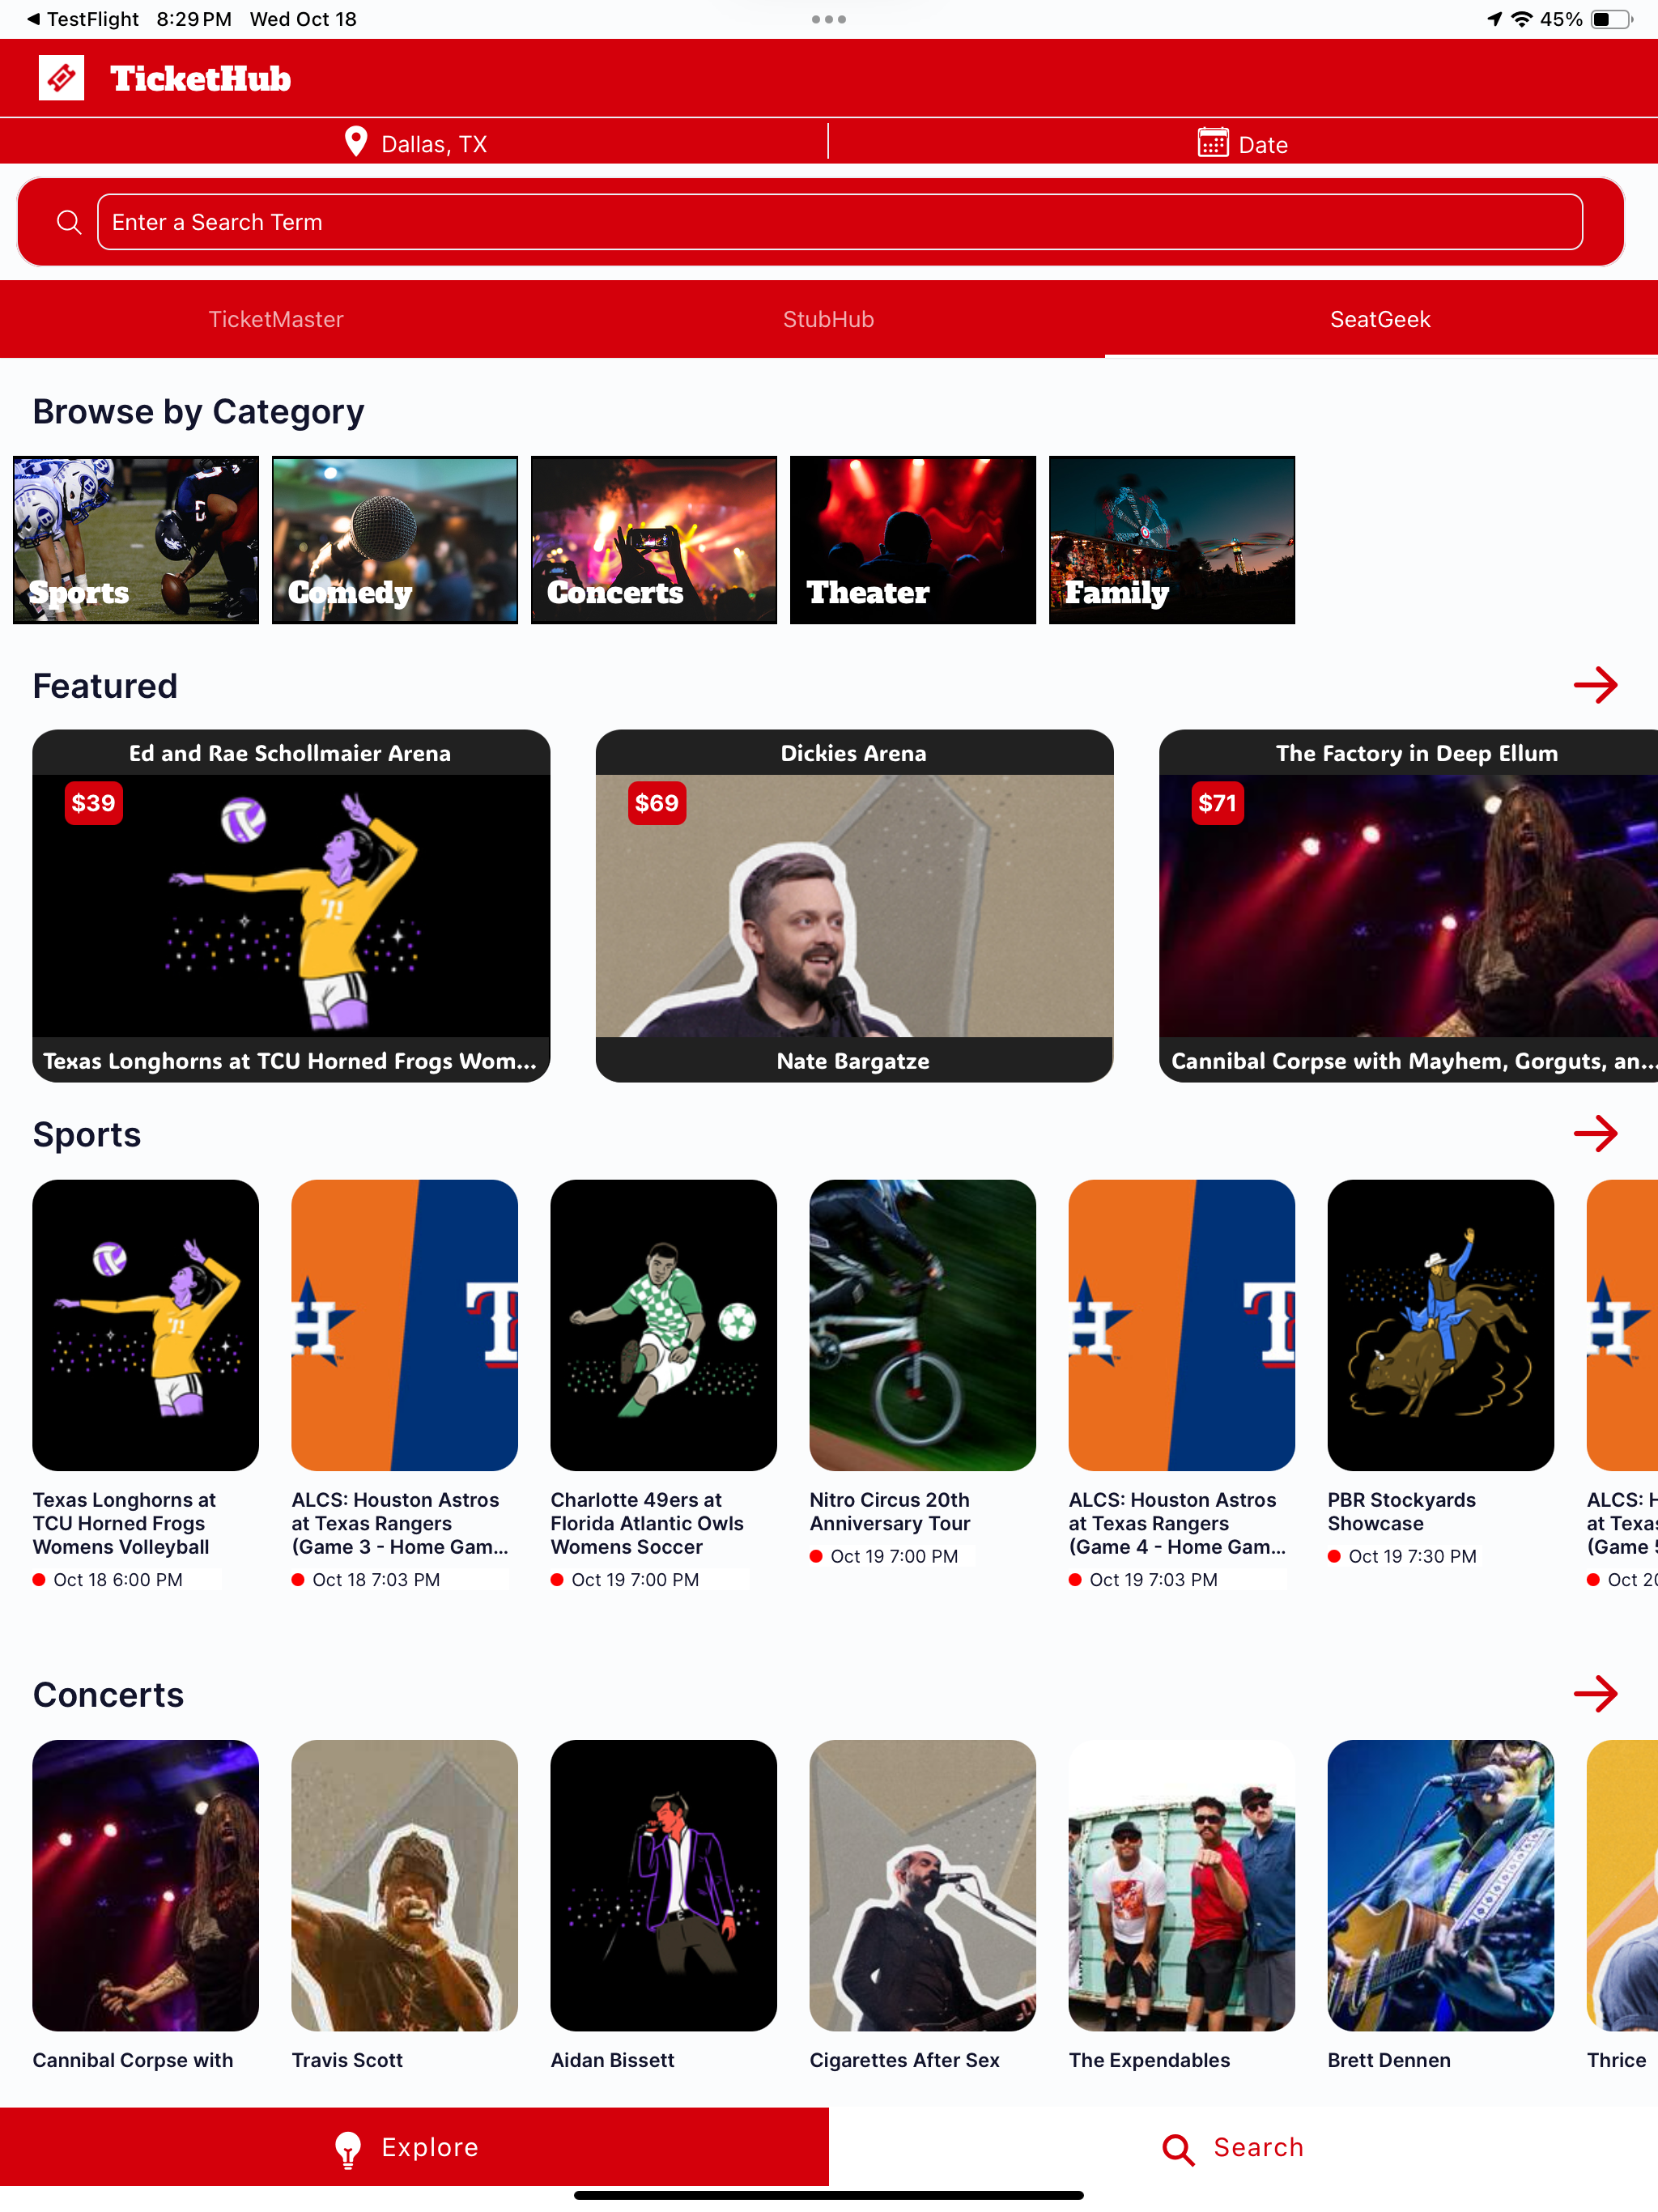Expand Featured section with red arrow
Image resolution: width=1658 pixels, height=2212 pixels.
[1595, 685]
